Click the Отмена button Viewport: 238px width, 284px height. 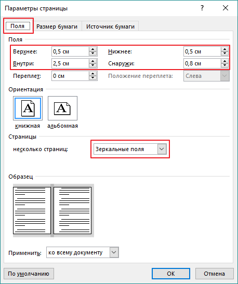coord(214,274)
